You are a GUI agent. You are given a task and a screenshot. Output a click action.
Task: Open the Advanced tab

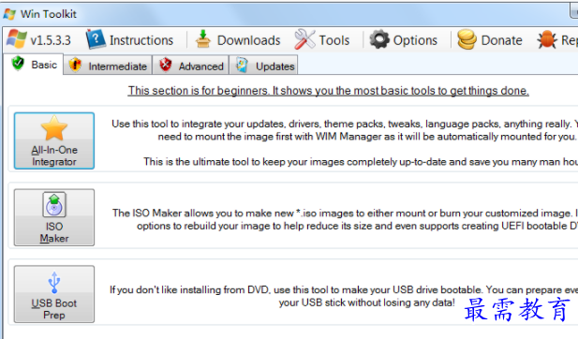tap(190, 66)
